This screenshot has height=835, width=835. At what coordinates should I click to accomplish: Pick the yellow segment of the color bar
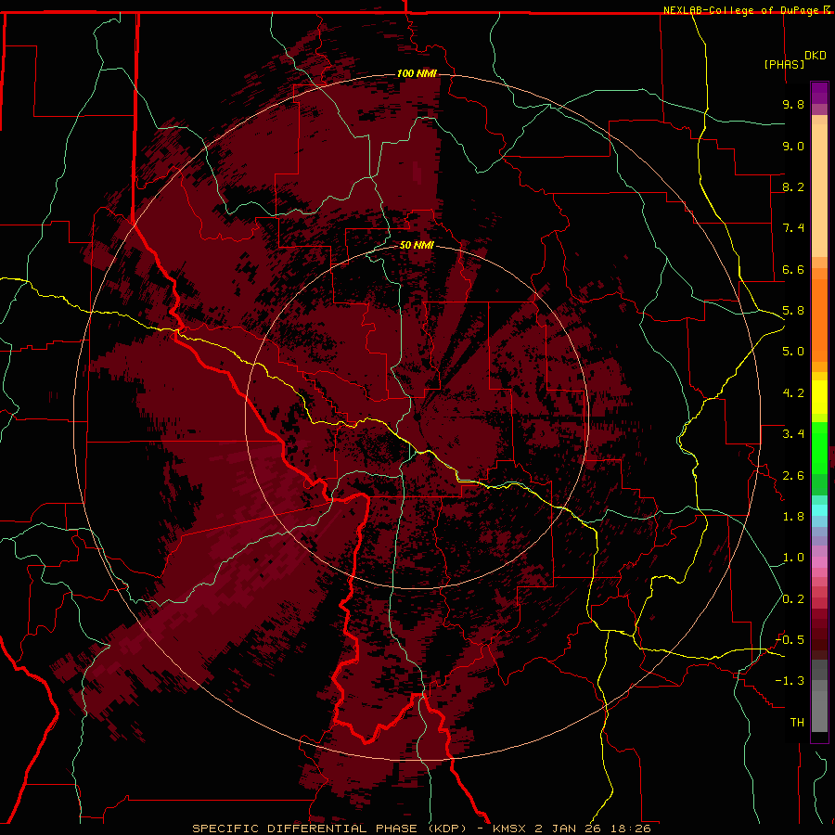coord(819,397)
